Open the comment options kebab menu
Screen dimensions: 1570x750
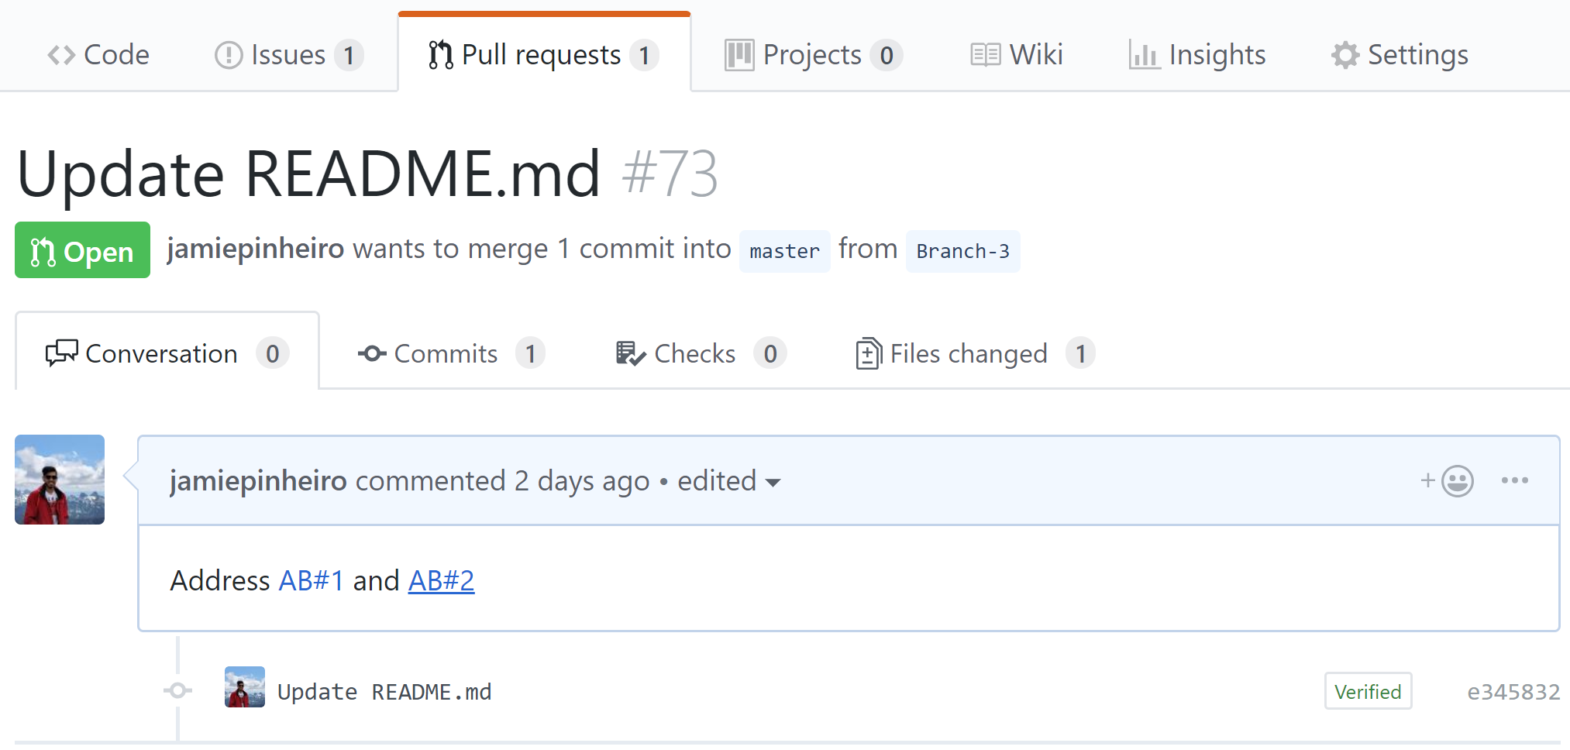(1514, 480)
